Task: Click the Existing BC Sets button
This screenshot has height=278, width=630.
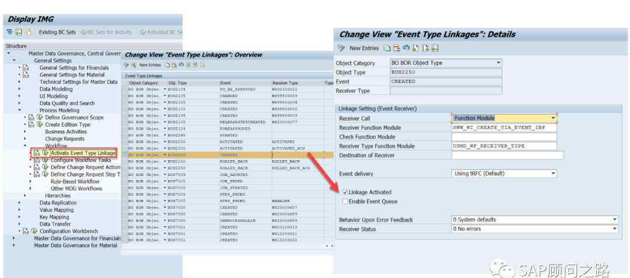Action: click(57, 32)
